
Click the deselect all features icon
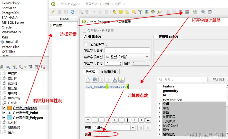(x=134, y=12)
